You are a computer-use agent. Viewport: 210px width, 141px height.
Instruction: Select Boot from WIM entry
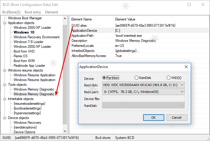[24, 61]
